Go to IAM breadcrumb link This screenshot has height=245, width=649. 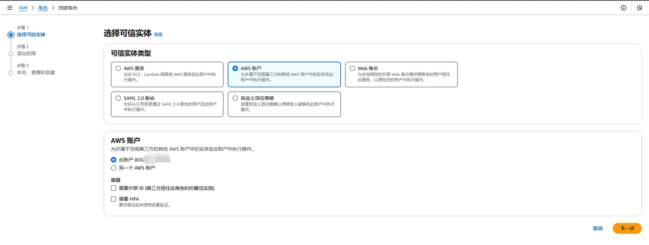tap(23, 8)
